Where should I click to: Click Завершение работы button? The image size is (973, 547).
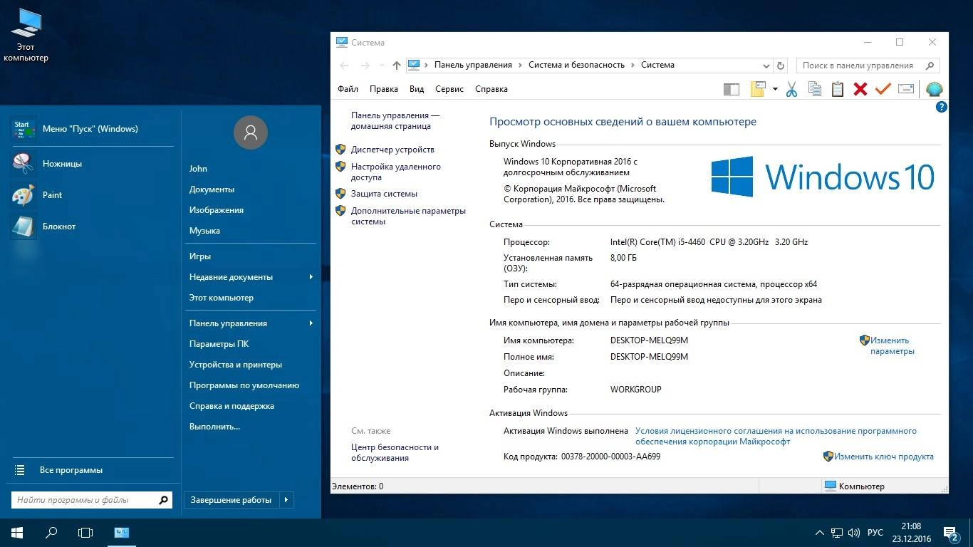coord(231,500)
